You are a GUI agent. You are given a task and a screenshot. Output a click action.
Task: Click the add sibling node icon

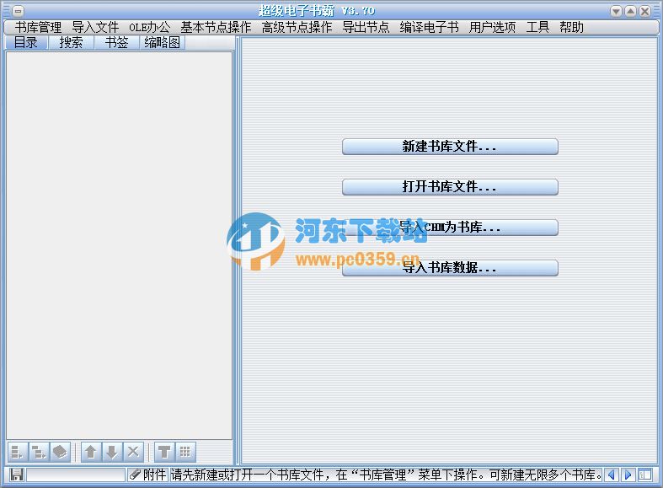[x=18, y=452]
